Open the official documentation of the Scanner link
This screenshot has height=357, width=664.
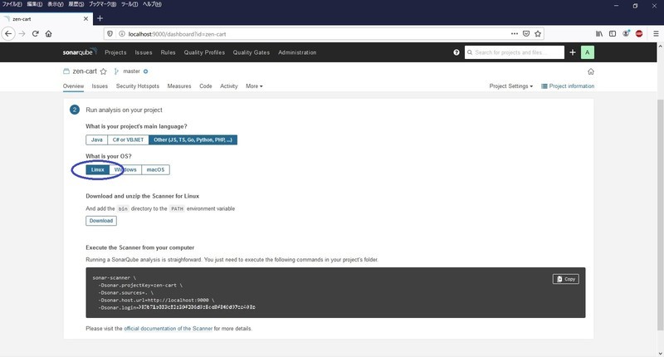tap(168, 329)
